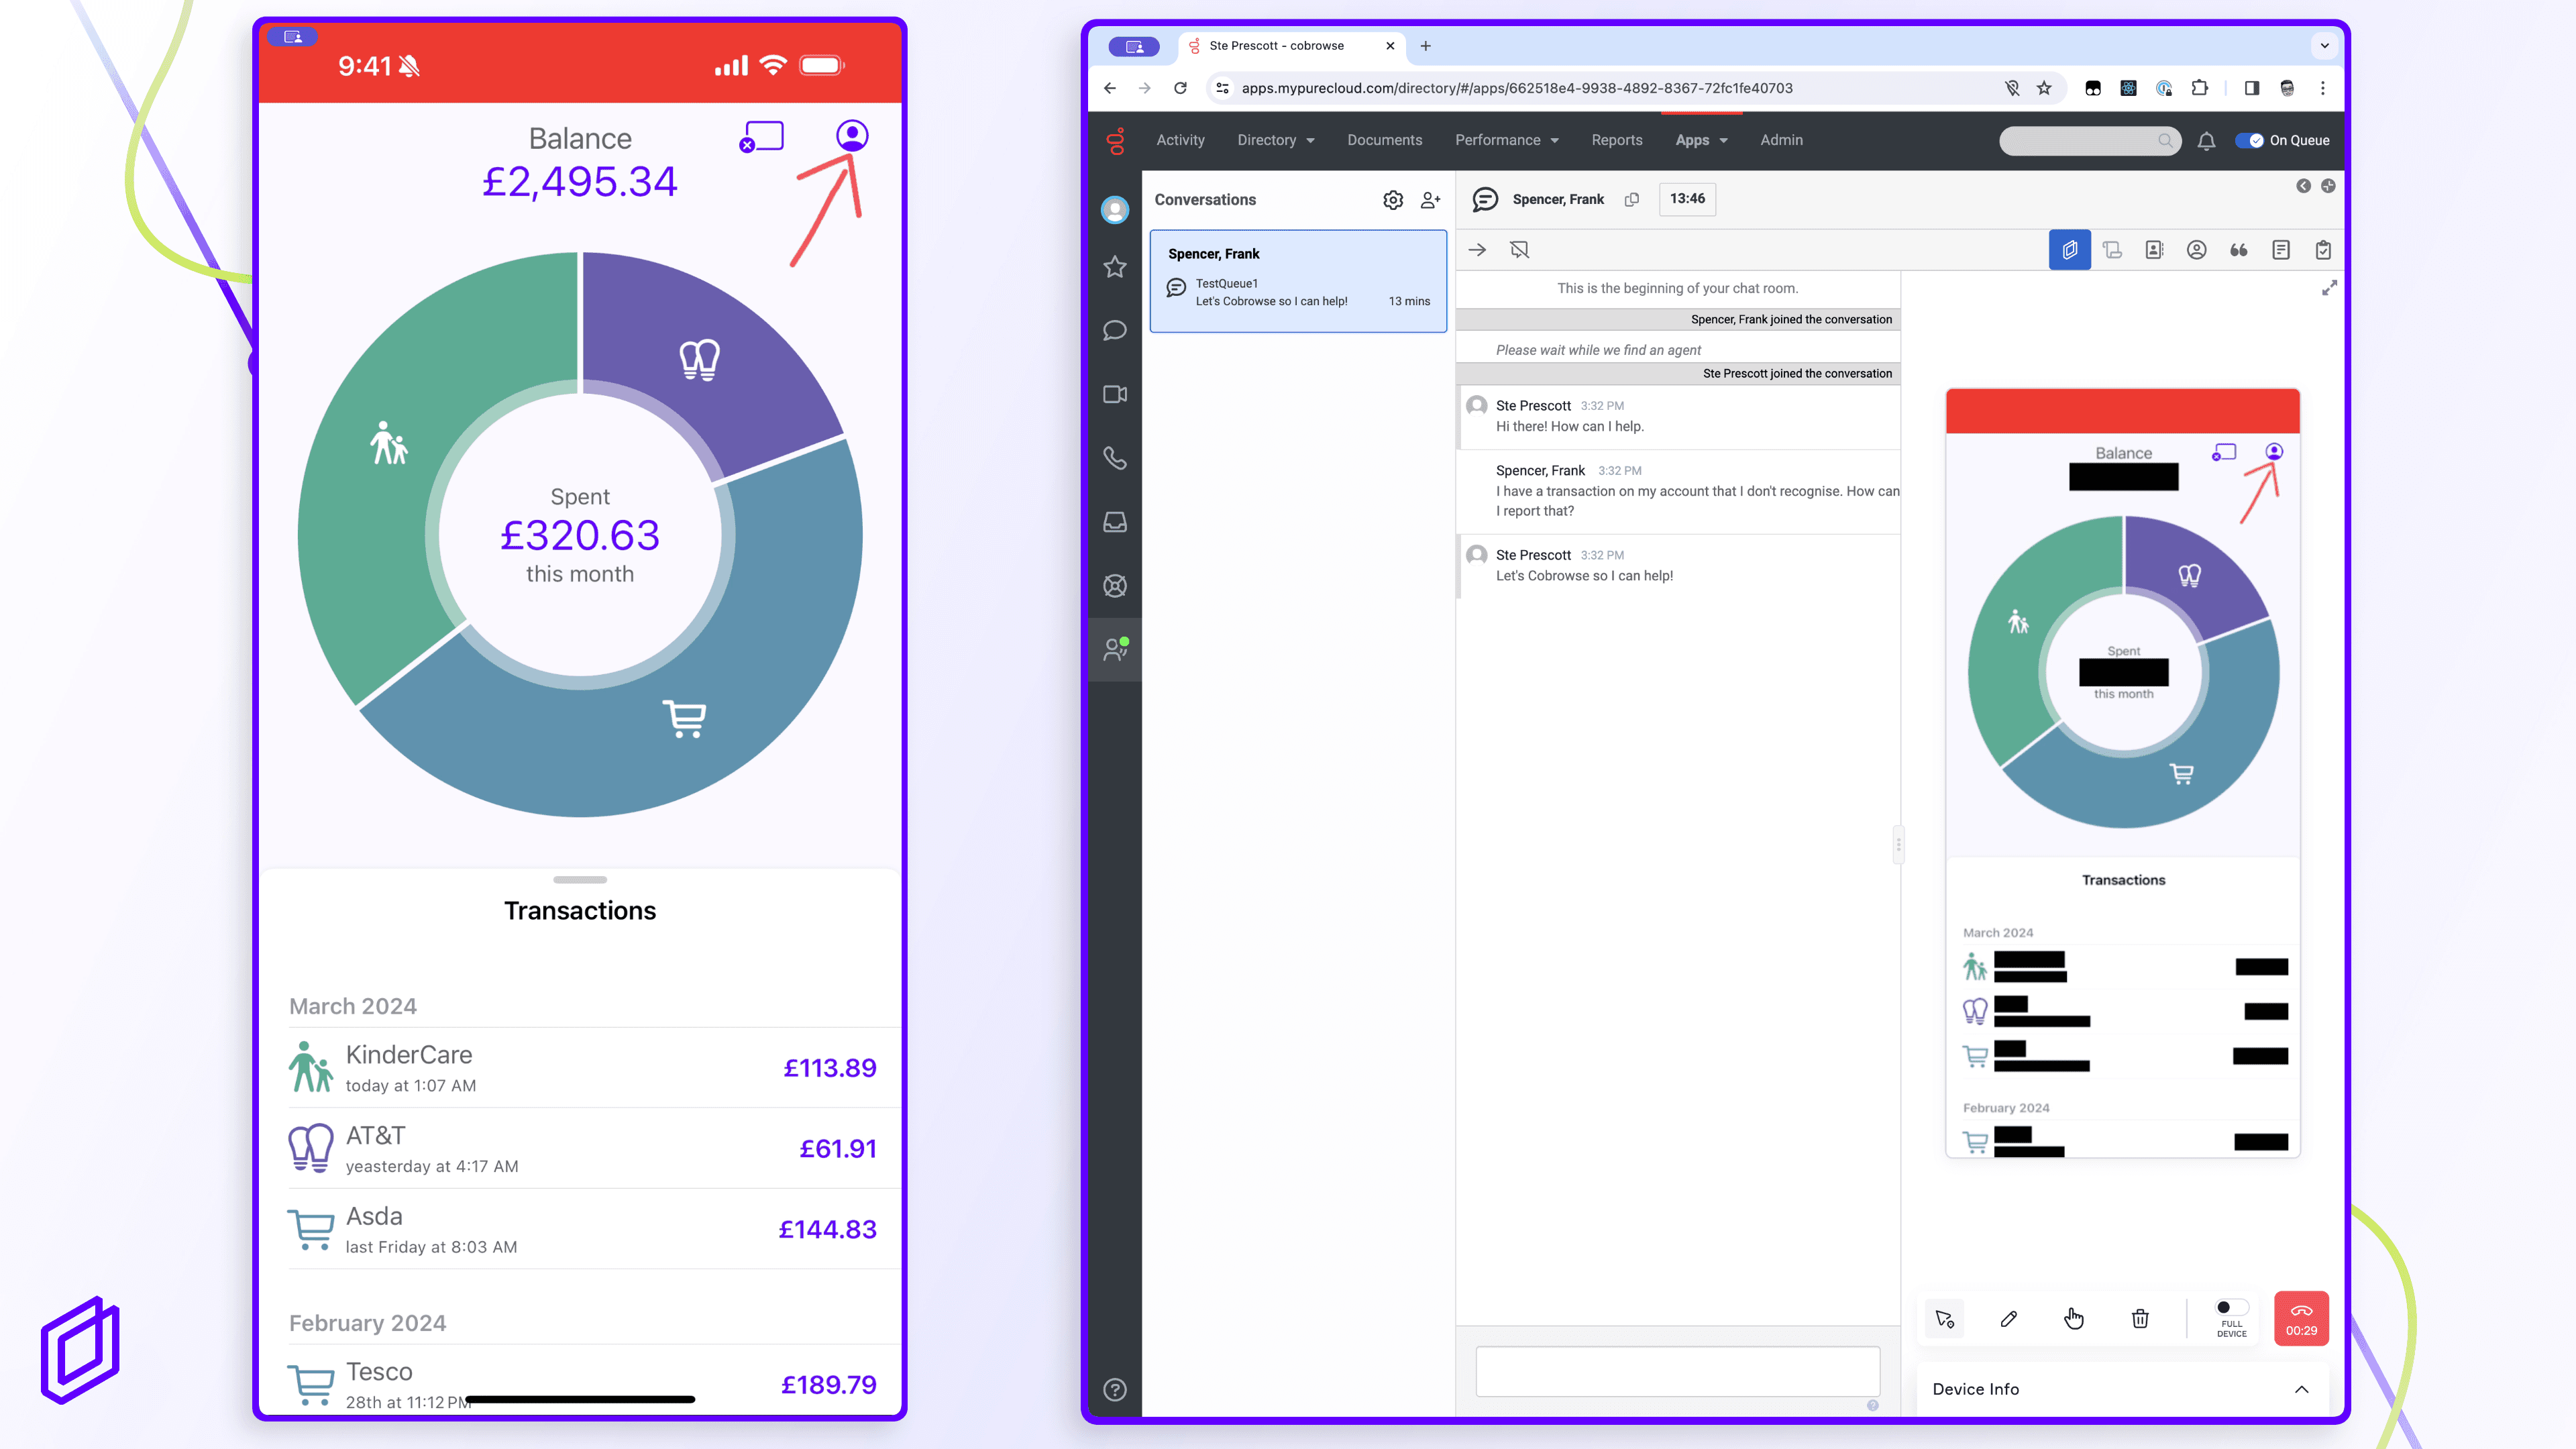Toggle the Full Device switch
2576x1449 pixels.
click(2231, 1307)
